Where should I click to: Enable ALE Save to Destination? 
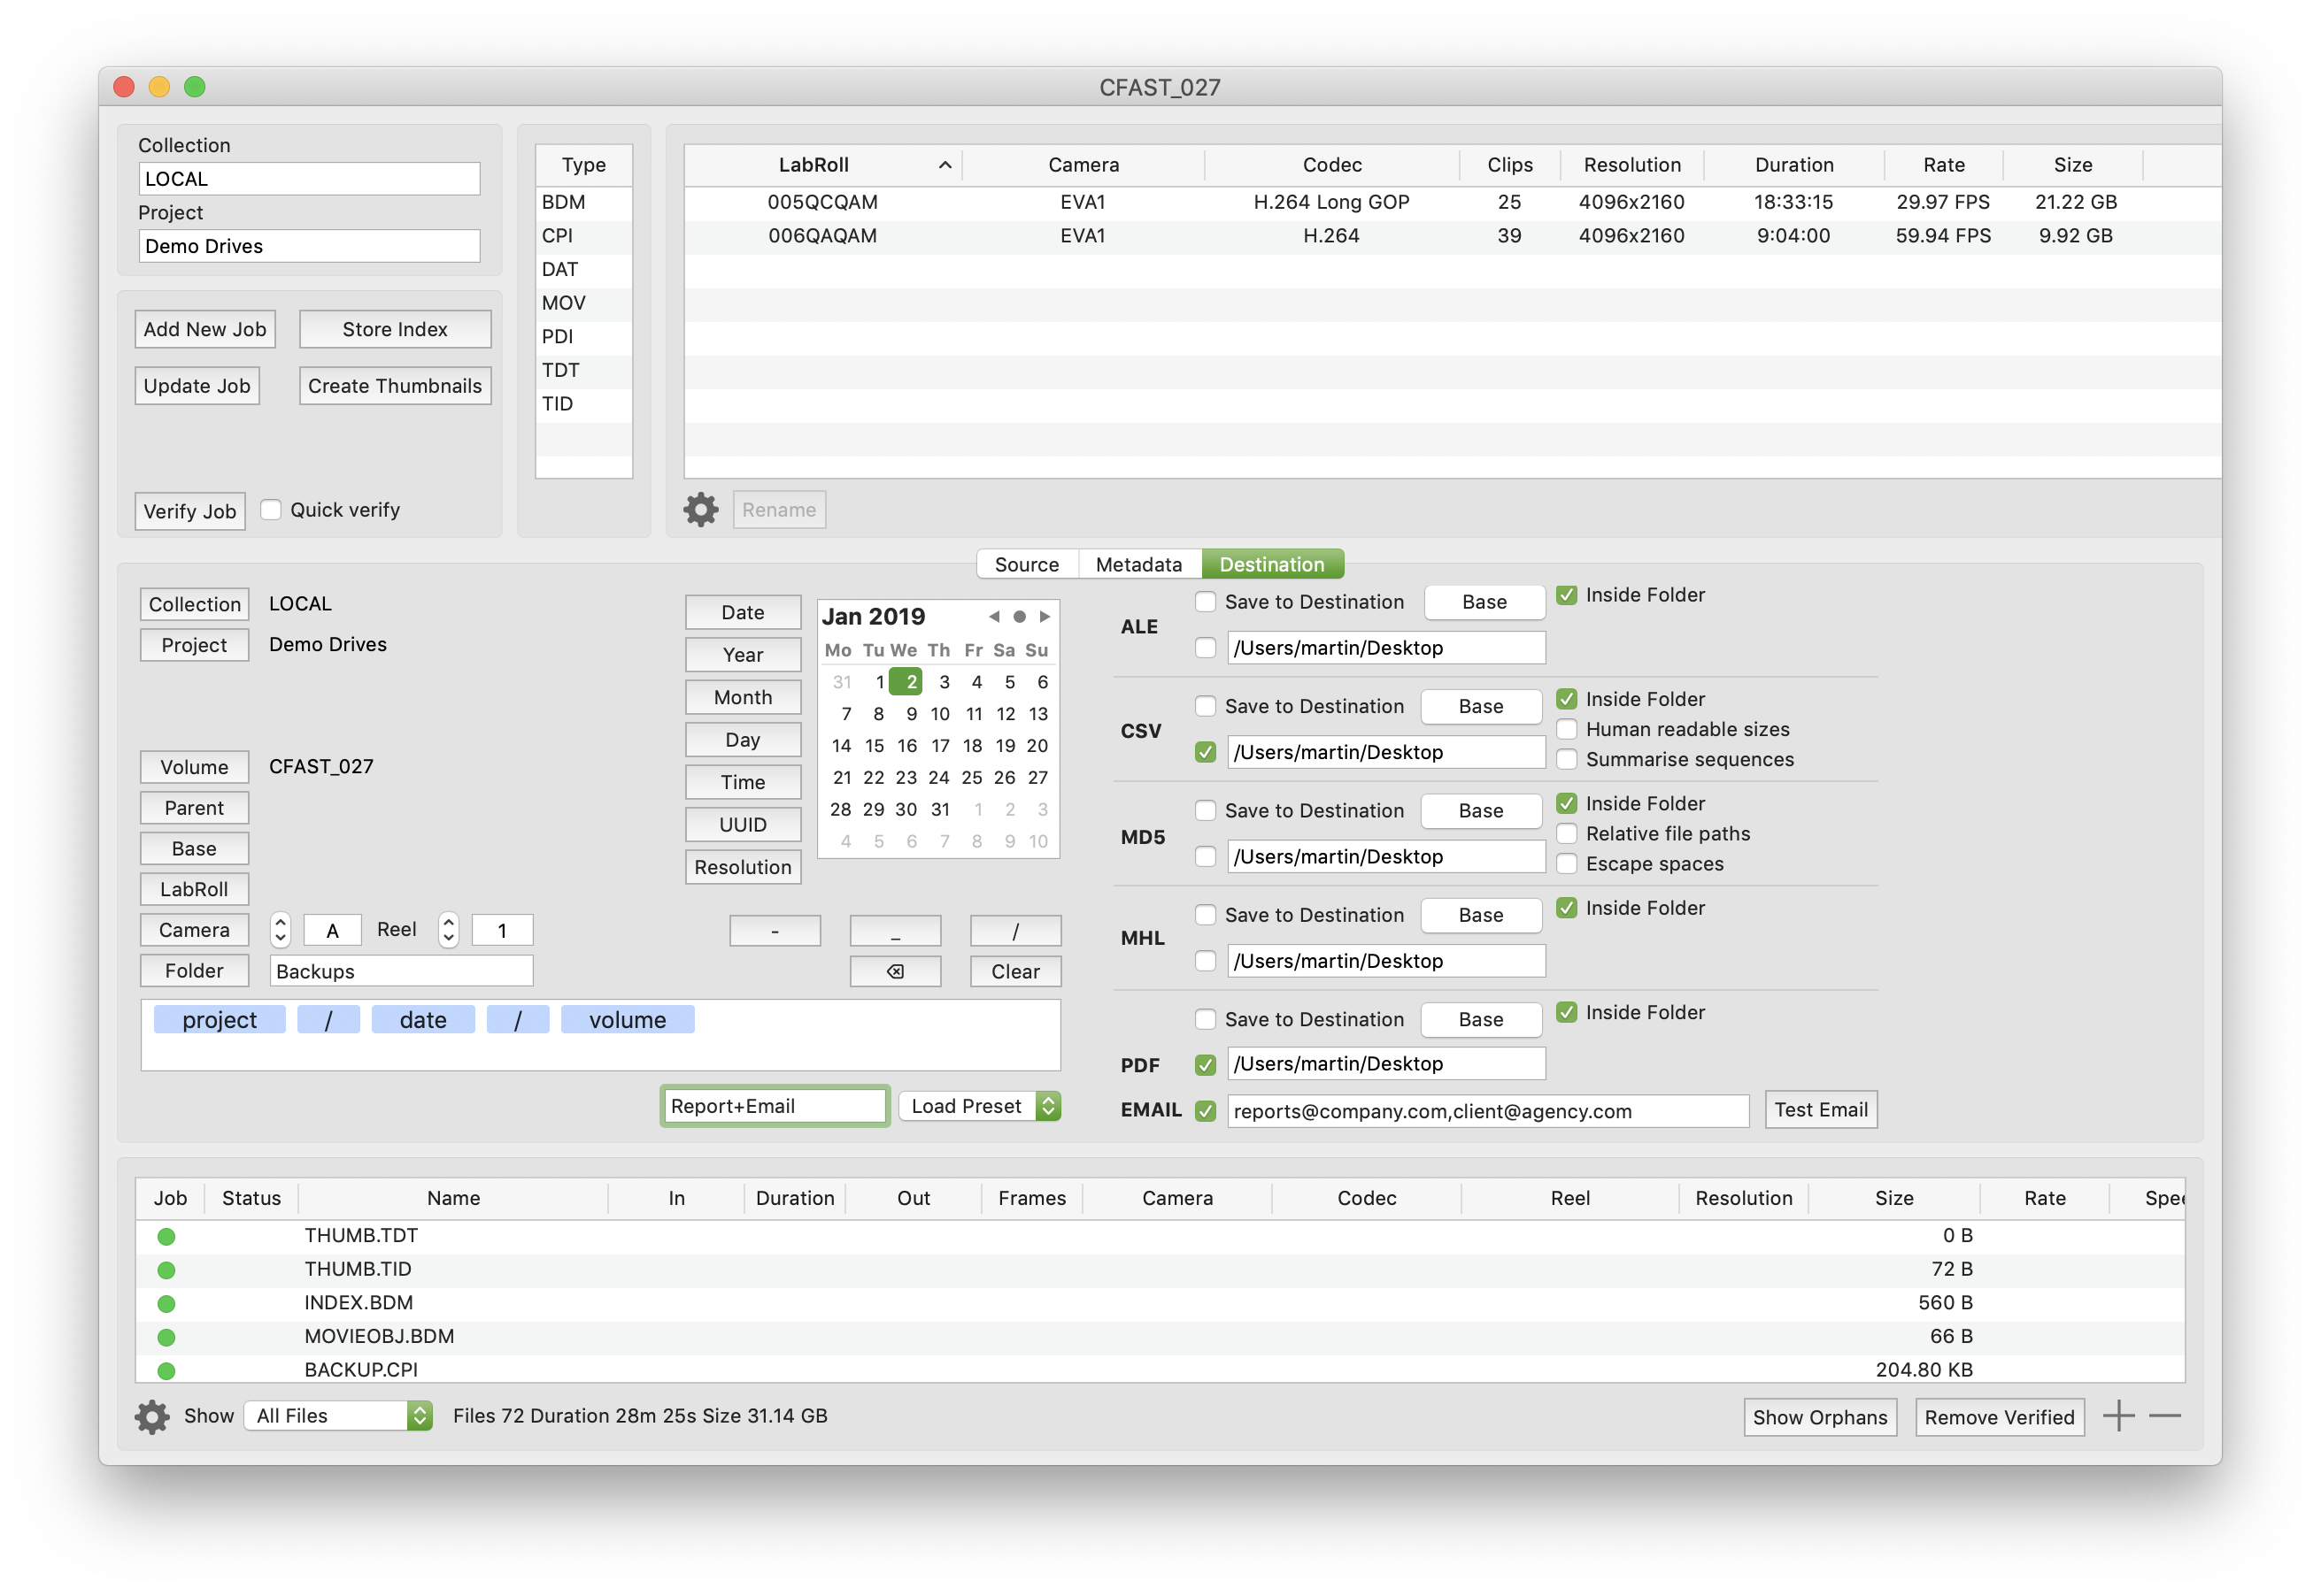pos(1206,602)
